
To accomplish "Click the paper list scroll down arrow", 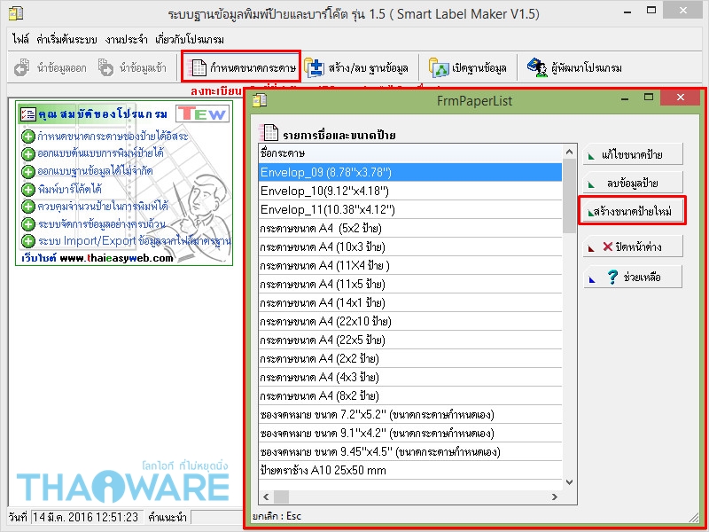I will point(569,482).
